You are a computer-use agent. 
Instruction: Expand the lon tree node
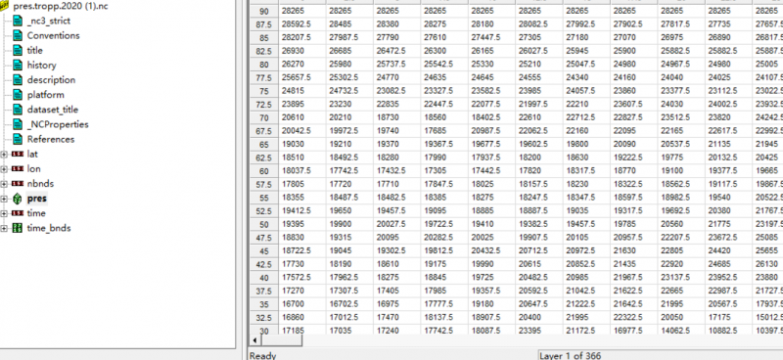click(x=4, y=169)
